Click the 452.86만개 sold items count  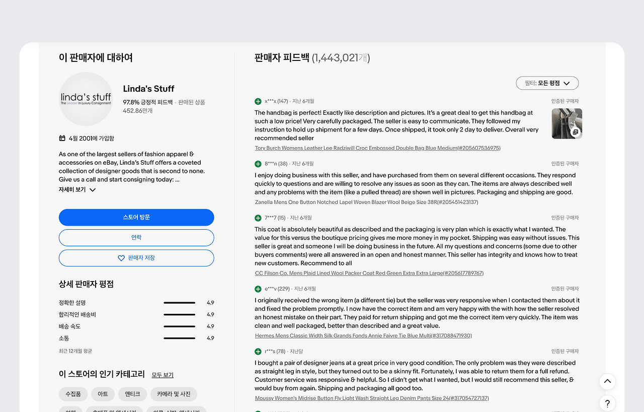[138, 110]
